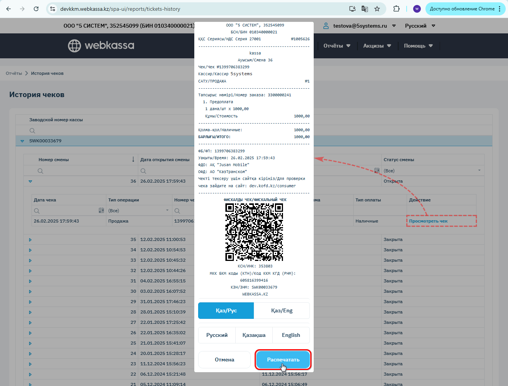
Task: Click the browser reload page icon
Action: click(36, 9)
